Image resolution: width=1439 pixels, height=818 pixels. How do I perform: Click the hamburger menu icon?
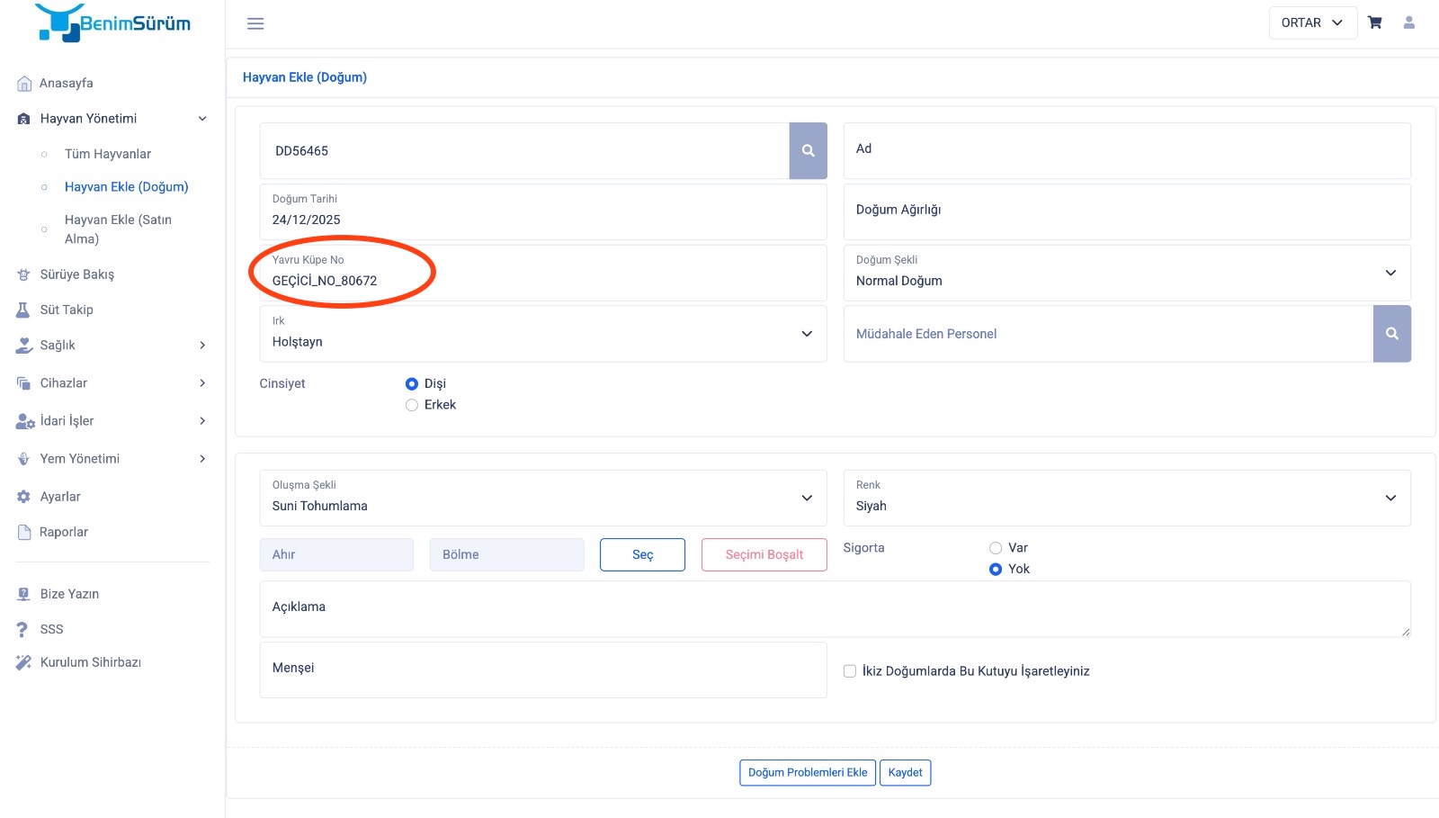(x=255, y=23)
